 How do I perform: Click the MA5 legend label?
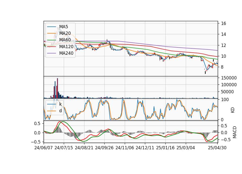click(64, 27)
